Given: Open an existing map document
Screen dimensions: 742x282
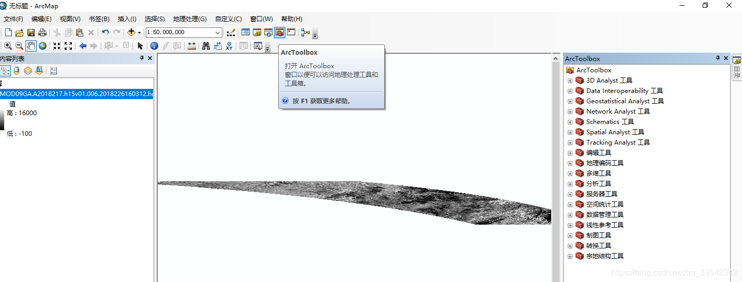Looking at the screenshot, I should 20,33.
